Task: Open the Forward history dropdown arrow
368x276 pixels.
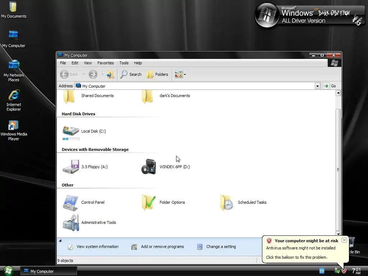Action: click(102, 74)
